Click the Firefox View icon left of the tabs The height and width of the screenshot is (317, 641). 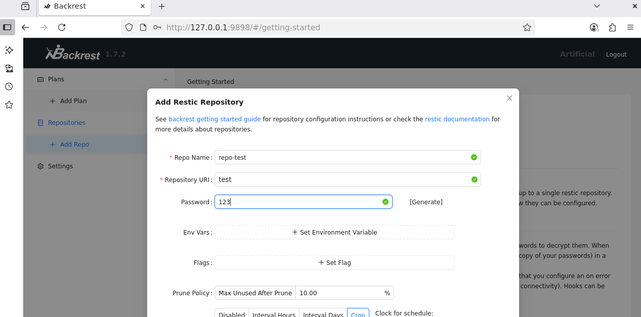[25, 7]
